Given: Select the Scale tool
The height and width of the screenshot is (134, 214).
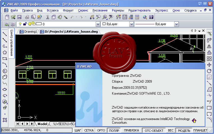Looking at the screenshot, I should pos(209,77).
